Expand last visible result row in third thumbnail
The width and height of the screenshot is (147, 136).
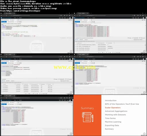2,91
